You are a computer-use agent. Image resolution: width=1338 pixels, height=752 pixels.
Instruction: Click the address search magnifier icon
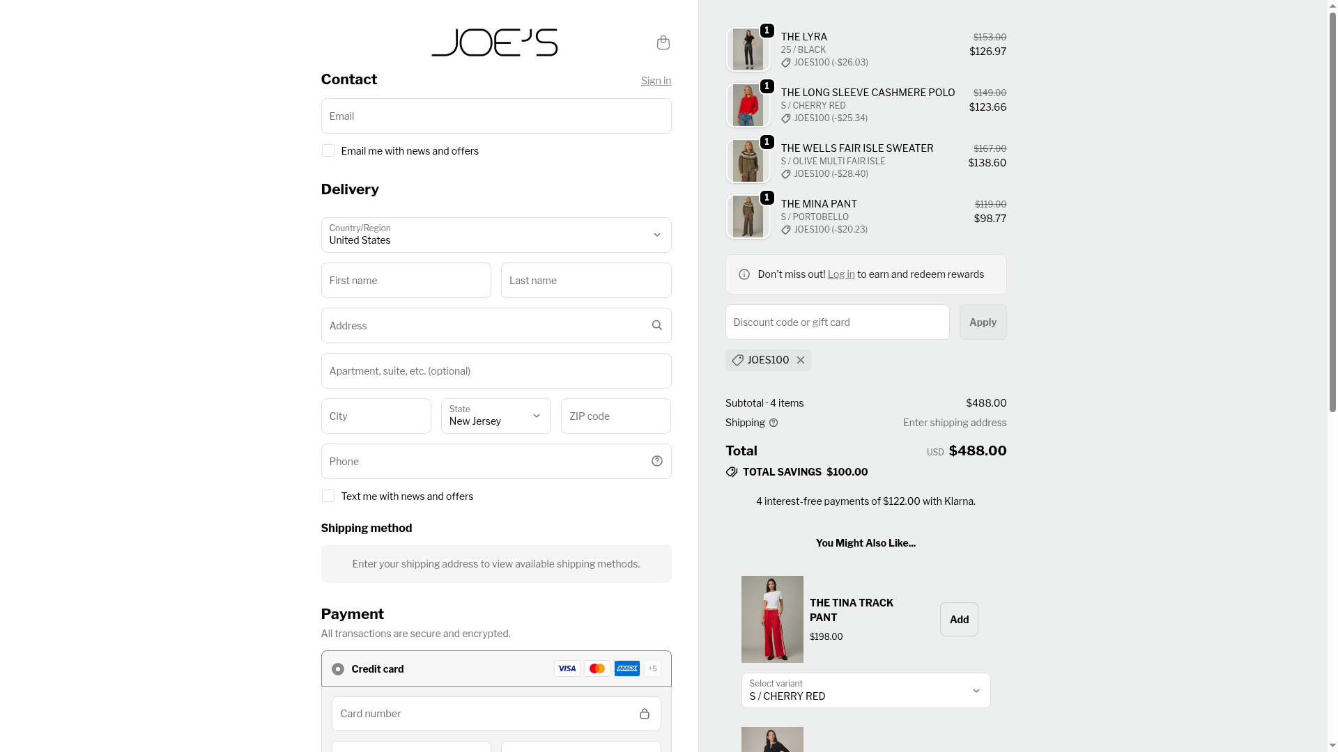[656, 325]
